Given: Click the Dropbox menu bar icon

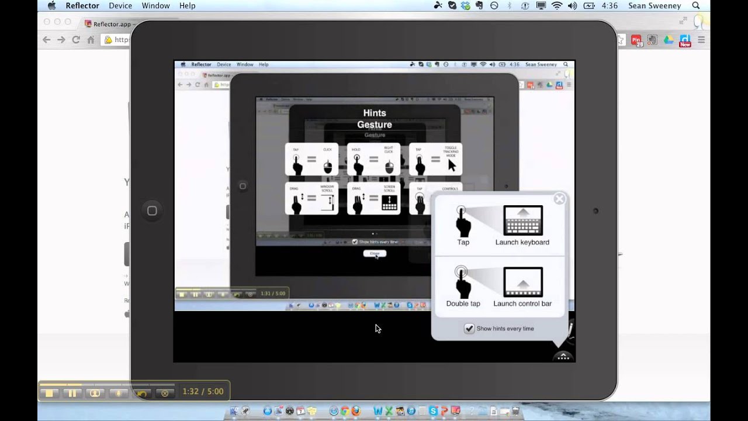Looking at the screenshot, I should [466, 6].
